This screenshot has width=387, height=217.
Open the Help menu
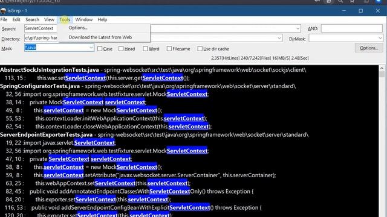coord(102,19)
